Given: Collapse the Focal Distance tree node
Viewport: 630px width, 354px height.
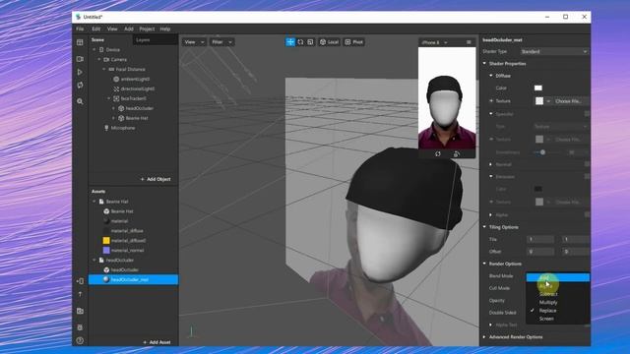Looking at the screenshot, I should pos(103,70).
